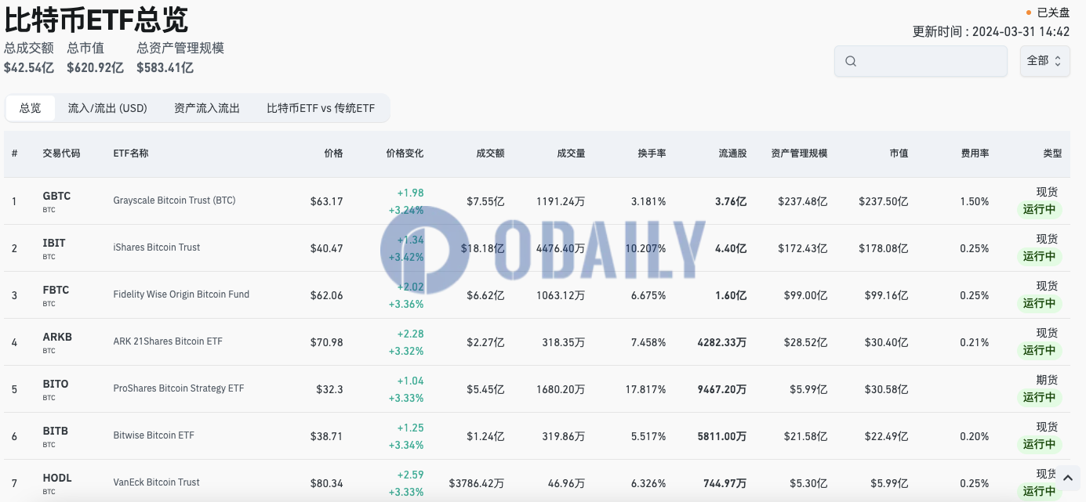1086x502 pixels.
Task: Sort by the 换手率 column header
Action: pos(652,153)
